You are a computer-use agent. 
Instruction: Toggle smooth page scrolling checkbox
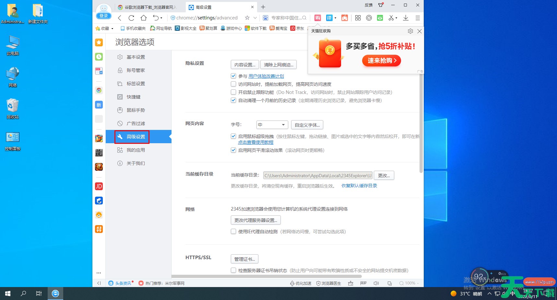233,150
